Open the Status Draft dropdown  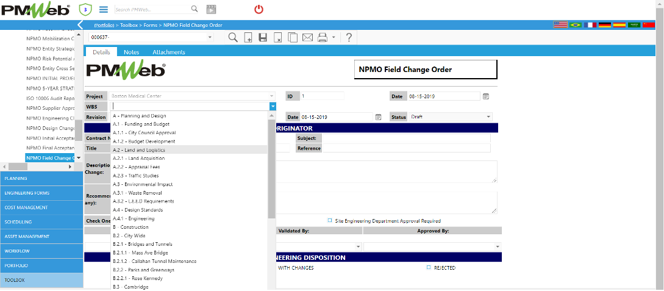(489, 117)
